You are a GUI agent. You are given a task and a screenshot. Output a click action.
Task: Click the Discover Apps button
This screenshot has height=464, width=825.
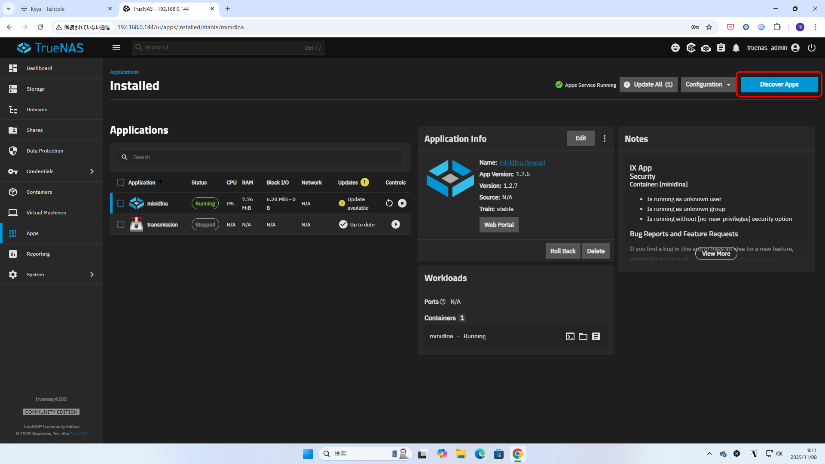point(779,85)
